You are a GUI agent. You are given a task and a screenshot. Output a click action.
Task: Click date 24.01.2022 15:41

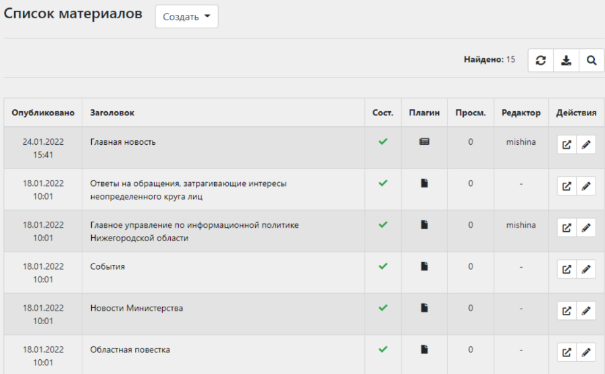point(43,148)
